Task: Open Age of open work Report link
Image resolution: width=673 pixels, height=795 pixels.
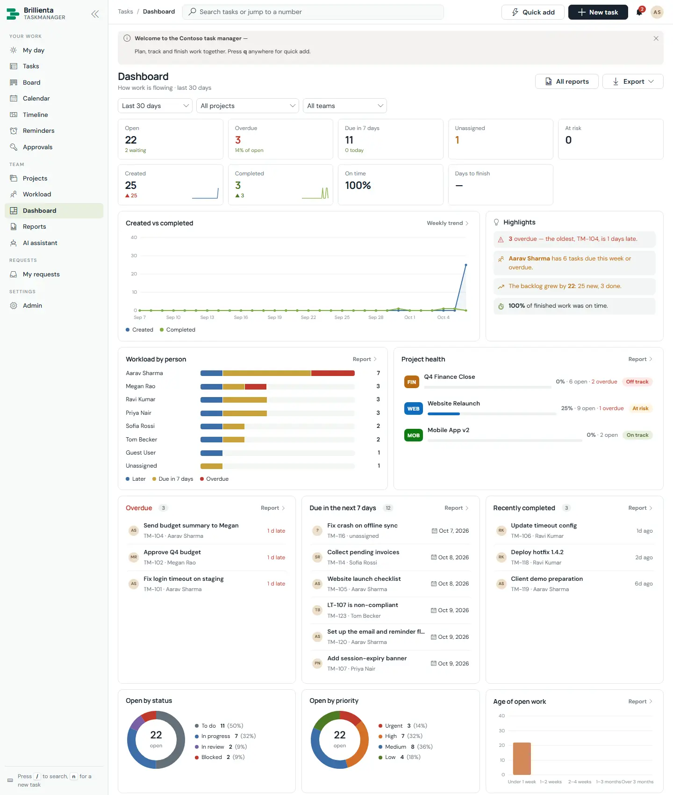Action: pos(640,701)
